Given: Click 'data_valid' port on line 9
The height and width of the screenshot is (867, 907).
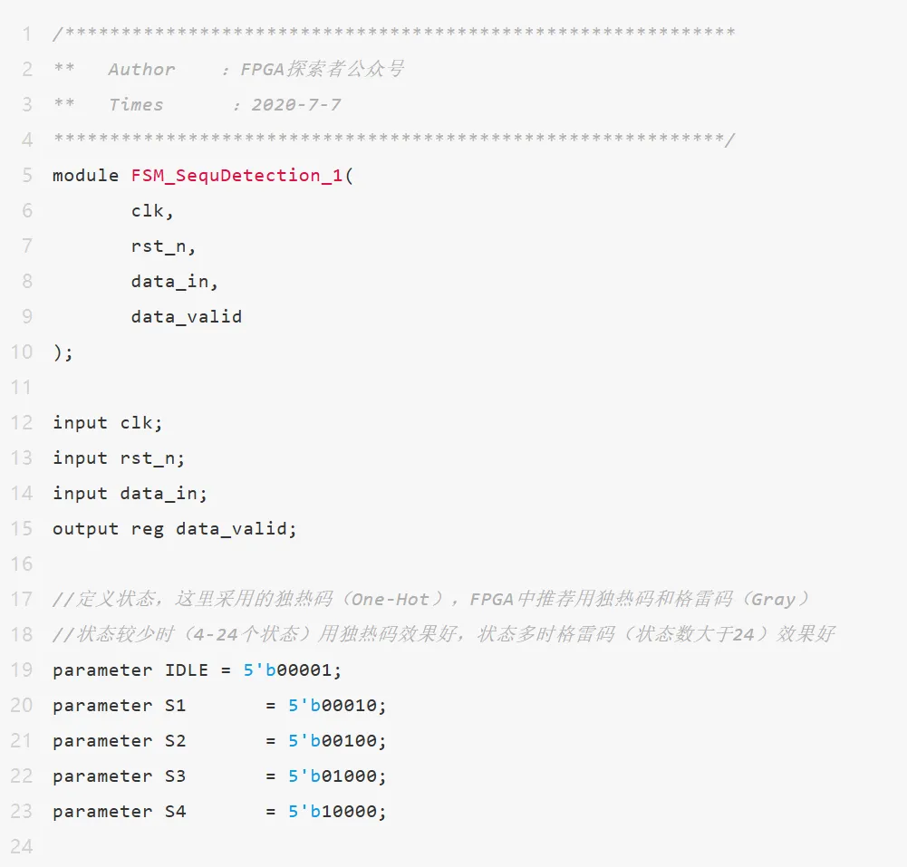Looking at the screenshot, I should point(187,317).
